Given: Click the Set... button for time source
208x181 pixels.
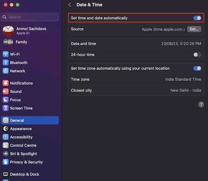Looking at the screenshot, I should pos(194,29).
